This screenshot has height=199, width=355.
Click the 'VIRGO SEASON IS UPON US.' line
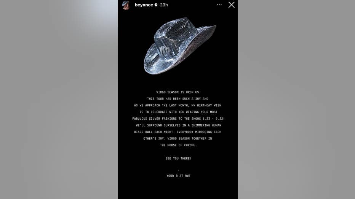click(178, 92)
